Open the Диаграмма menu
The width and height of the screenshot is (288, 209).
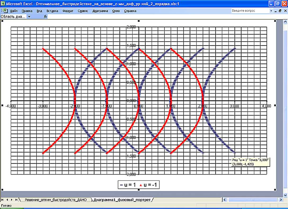[100, 11]
